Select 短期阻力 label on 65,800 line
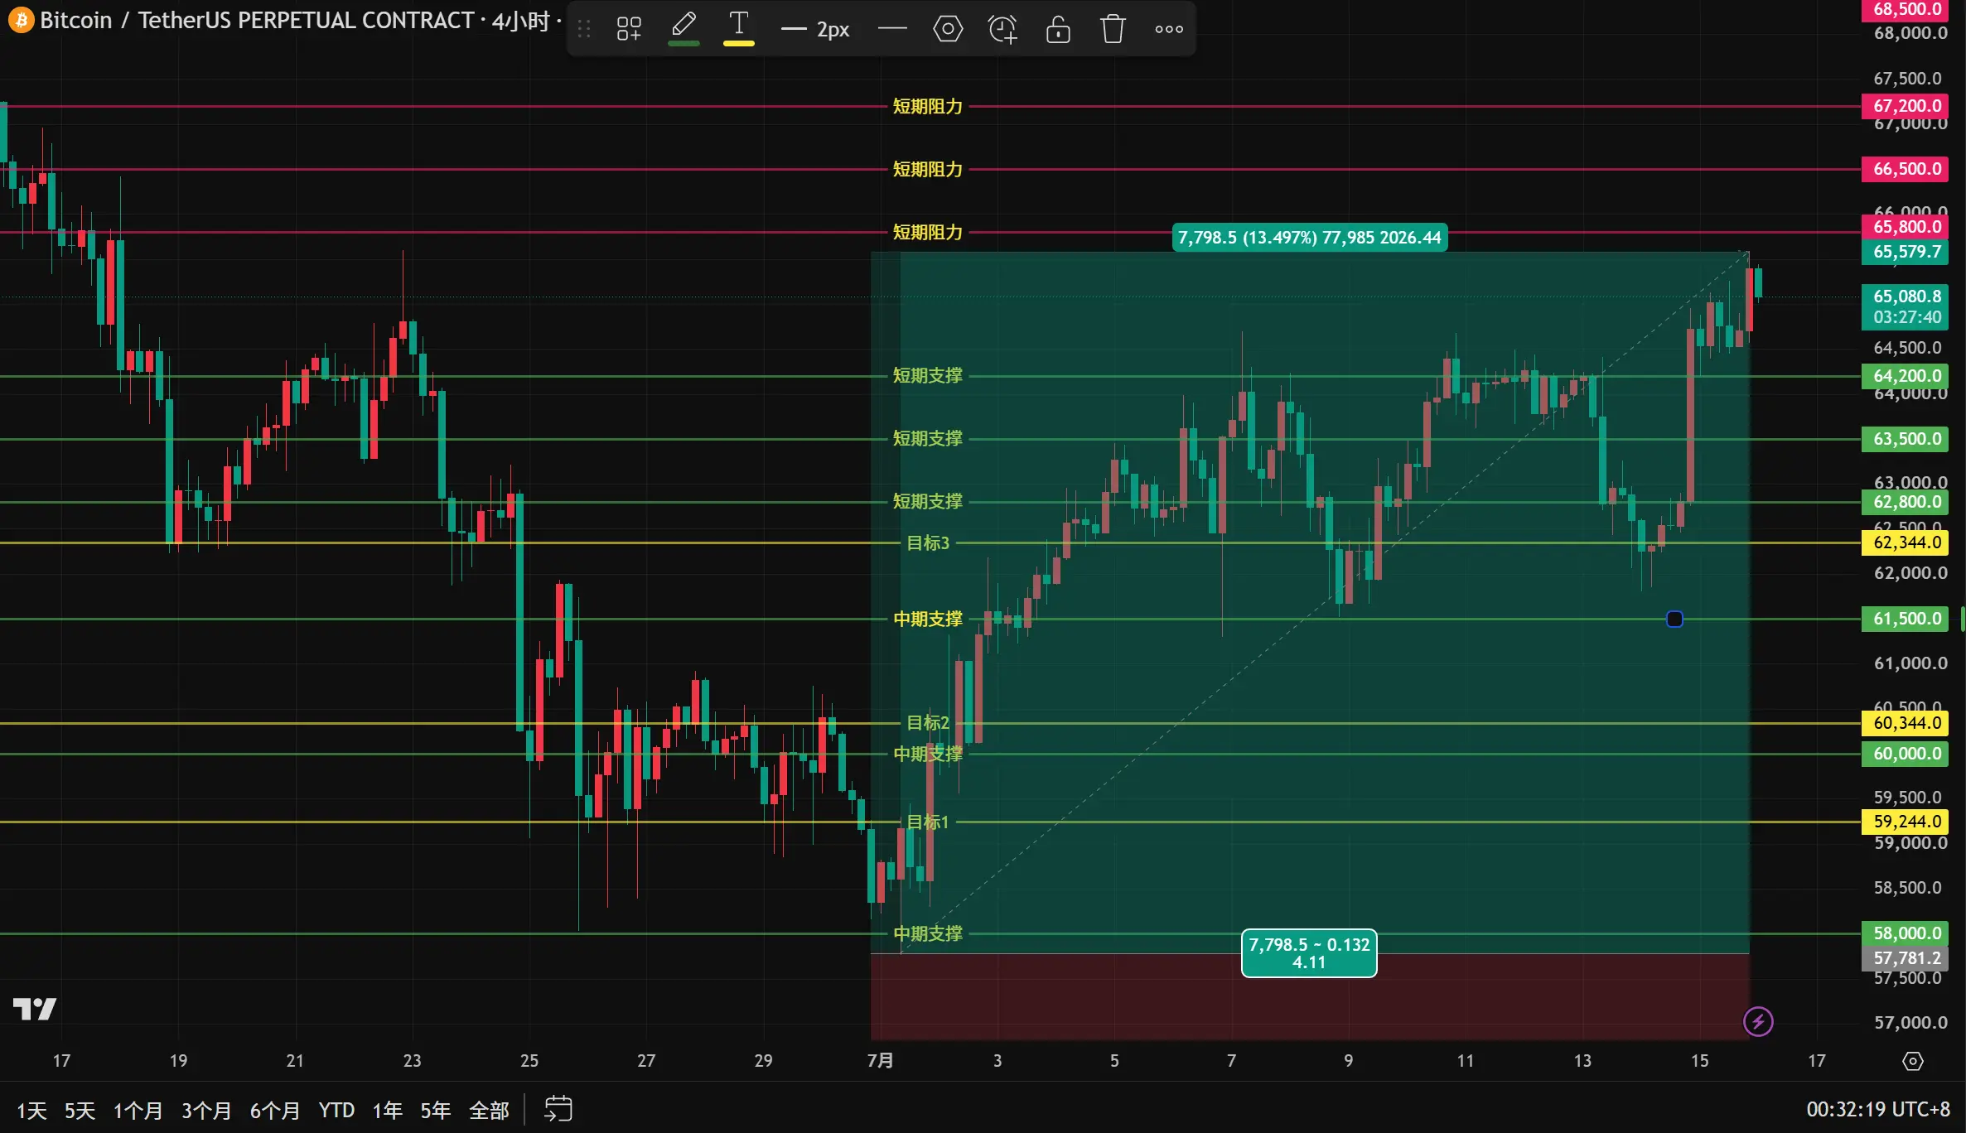The width and height of the screenshot is (1966, 1133). (x=928, y=233)
